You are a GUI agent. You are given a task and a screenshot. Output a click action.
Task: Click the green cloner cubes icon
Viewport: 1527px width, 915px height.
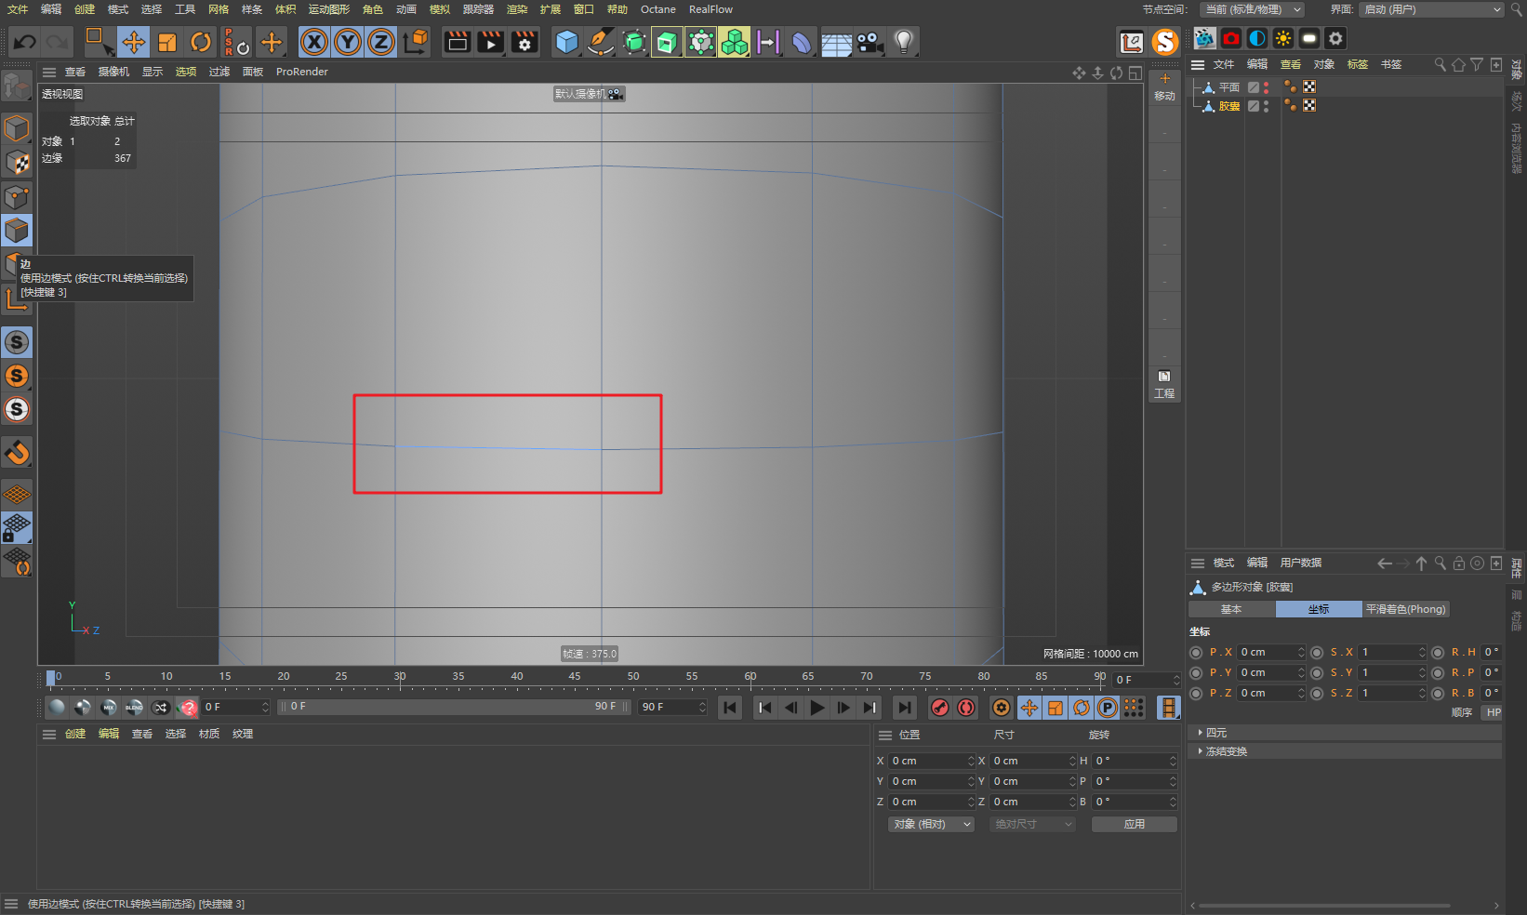tap(735, 42)
